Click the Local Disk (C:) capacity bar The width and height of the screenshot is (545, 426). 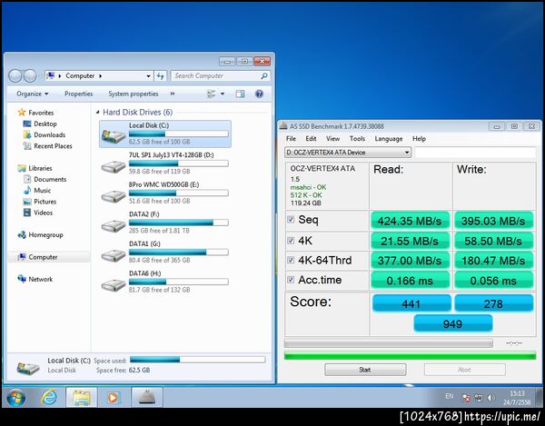(x=179, y=134)
